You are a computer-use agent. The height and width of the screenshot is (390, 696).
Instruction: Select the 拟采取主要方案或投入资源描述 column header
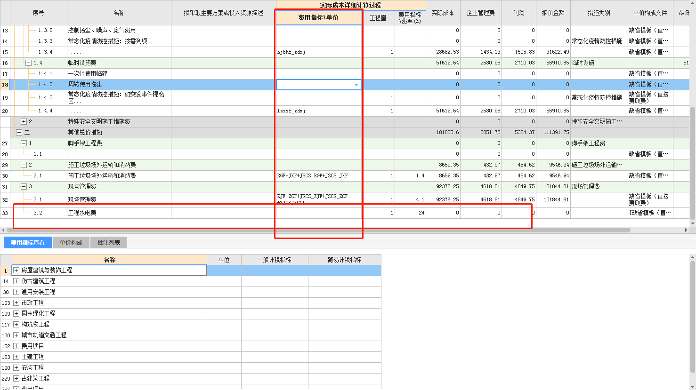223,13
